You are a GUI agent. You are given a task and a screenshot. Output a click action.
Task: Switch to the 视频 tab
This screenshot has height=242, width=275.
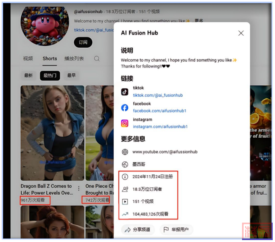tap(28, 59)
